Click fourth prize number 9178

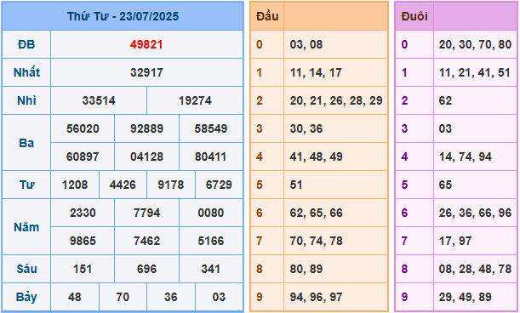point(171,185)
